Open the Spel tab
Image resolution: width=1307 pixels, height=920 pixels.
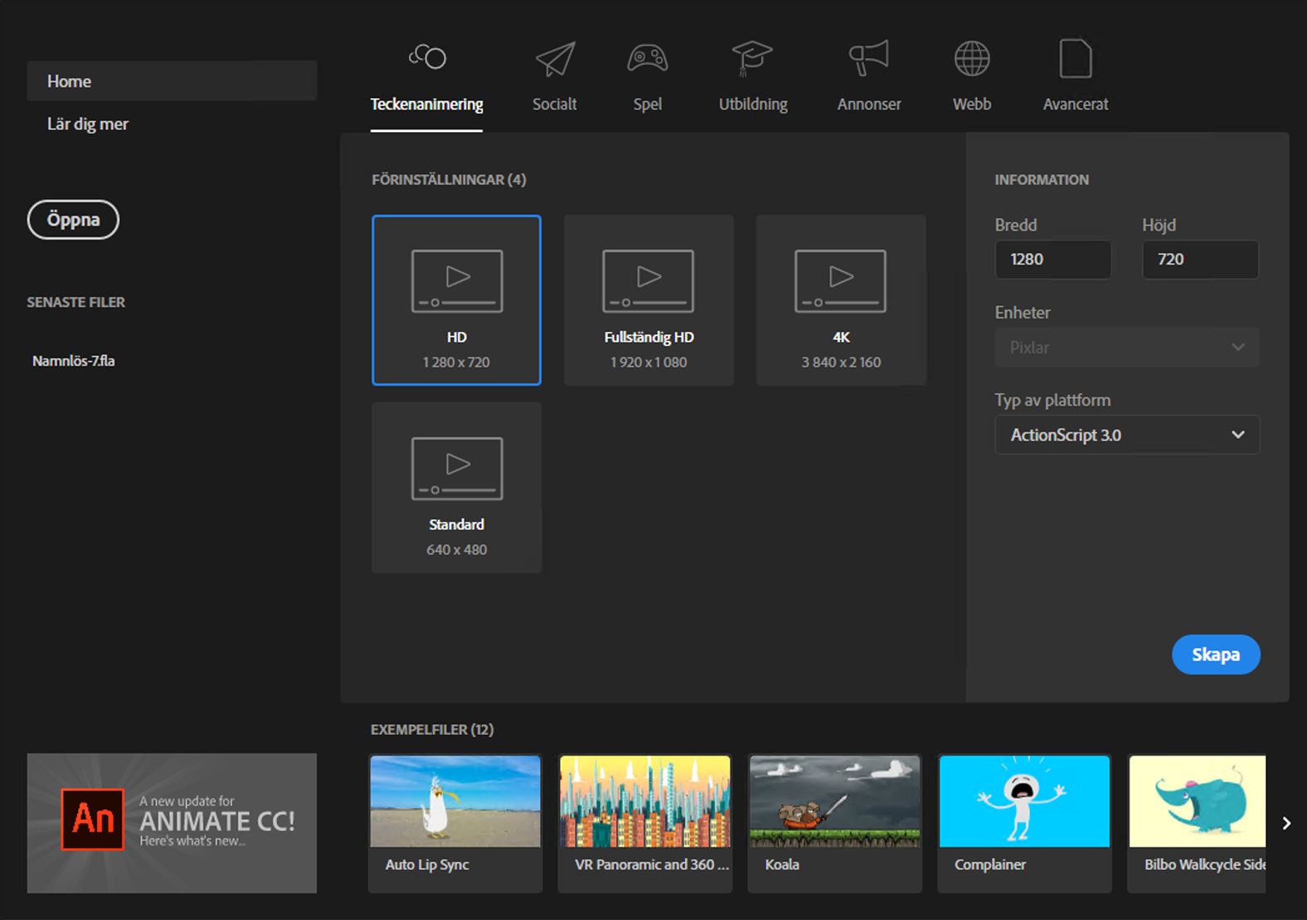[648, 104]
